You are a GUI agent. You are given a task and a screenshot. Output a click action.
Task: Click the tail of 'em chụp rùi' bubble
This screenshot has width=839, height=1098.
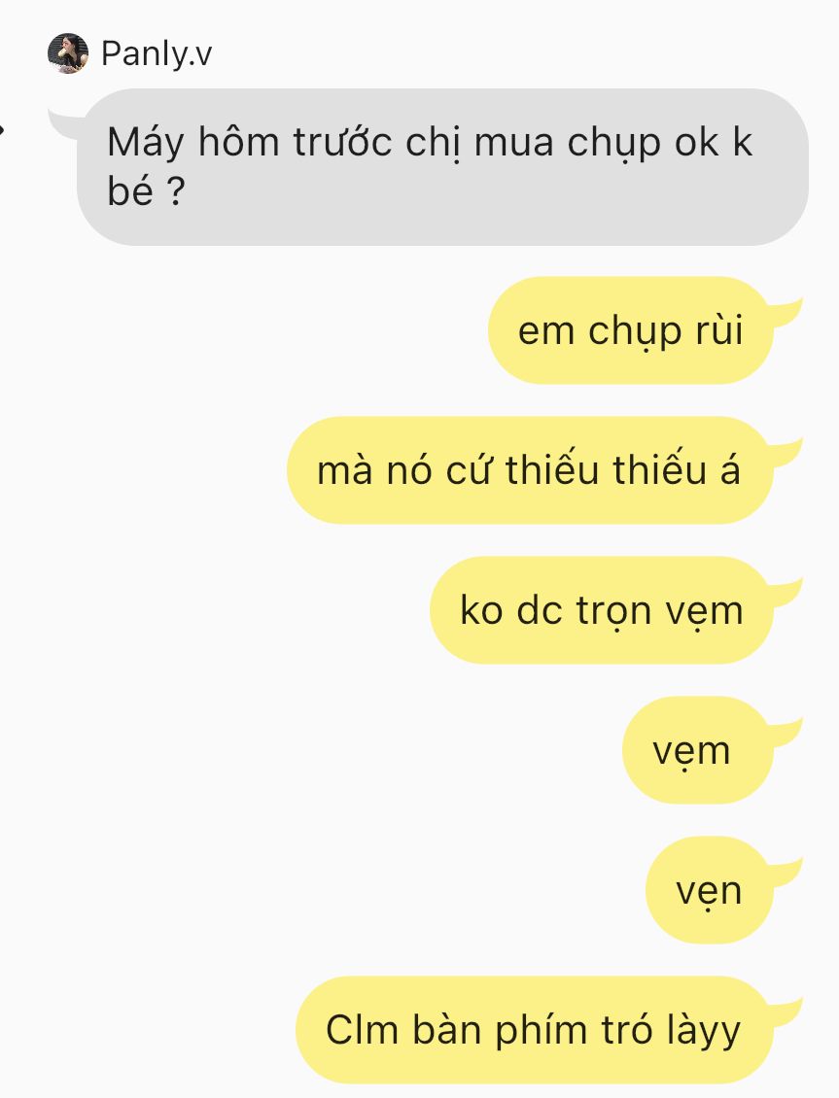click(786, 312)
